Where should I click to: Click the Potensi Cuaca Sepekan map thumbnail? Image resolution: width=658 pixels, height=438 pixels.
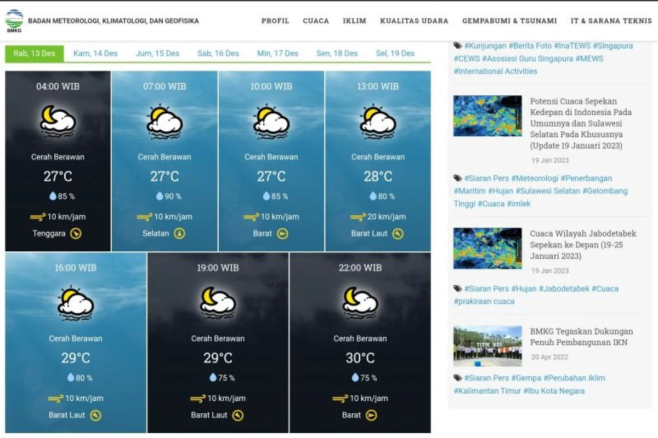[x=487, y=116]
